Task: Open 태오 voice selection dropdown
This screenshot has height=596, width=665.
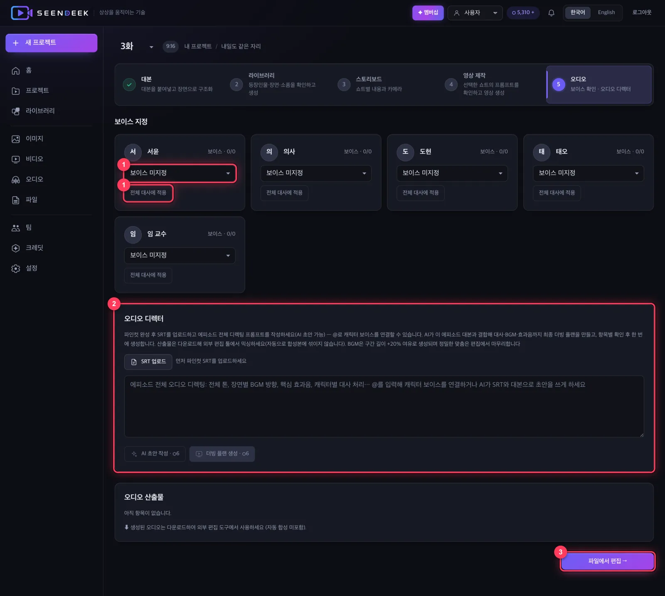Action: pos(589,173)
